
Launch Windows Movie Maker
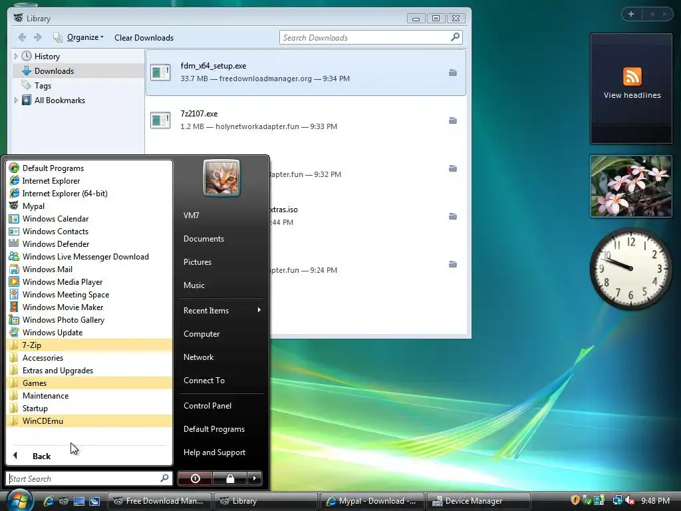click(x=90, y=307)
